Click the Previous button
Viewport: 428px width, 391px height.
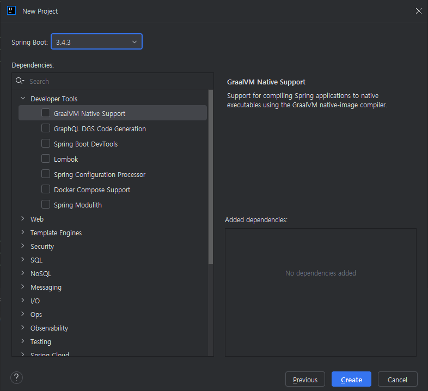click(x=305, y=379)
